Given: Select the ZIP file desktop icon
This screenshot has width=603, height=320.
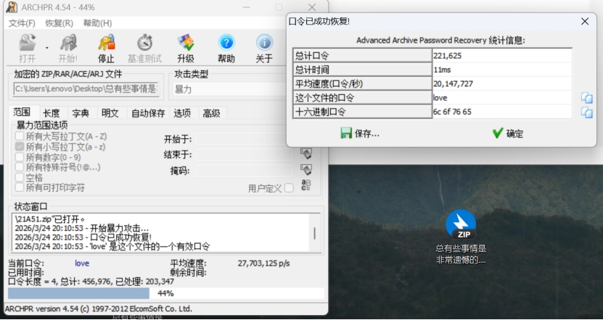Looking at the screenshot, I should coord(461,224).
